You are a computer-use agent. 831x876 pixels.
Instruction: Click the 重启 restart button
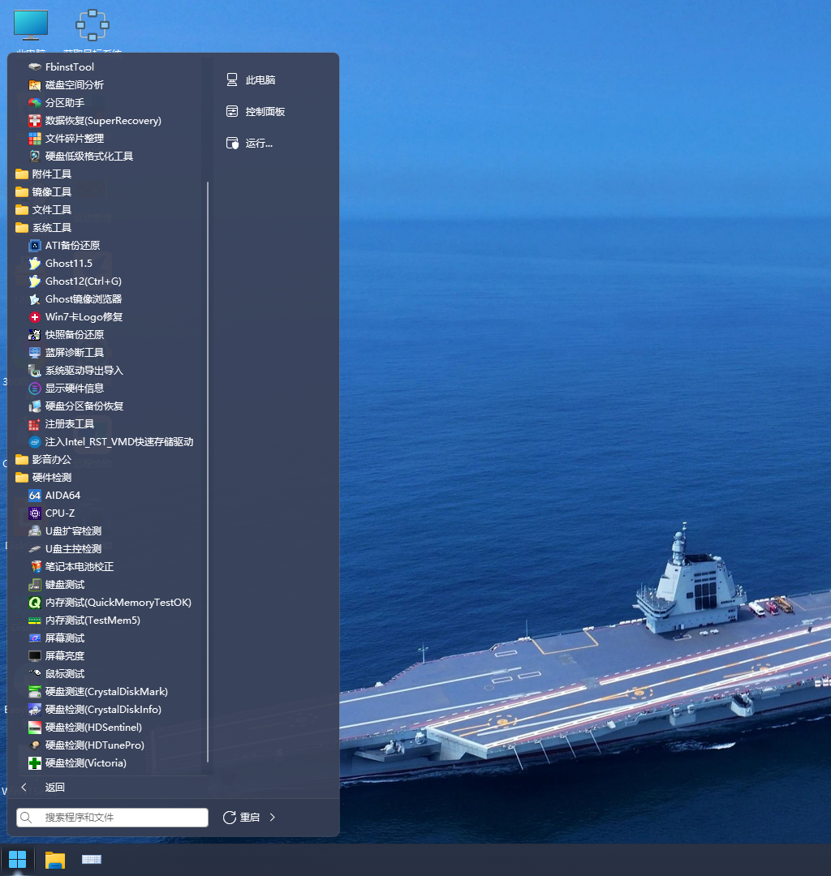click(x=241, y=818)
